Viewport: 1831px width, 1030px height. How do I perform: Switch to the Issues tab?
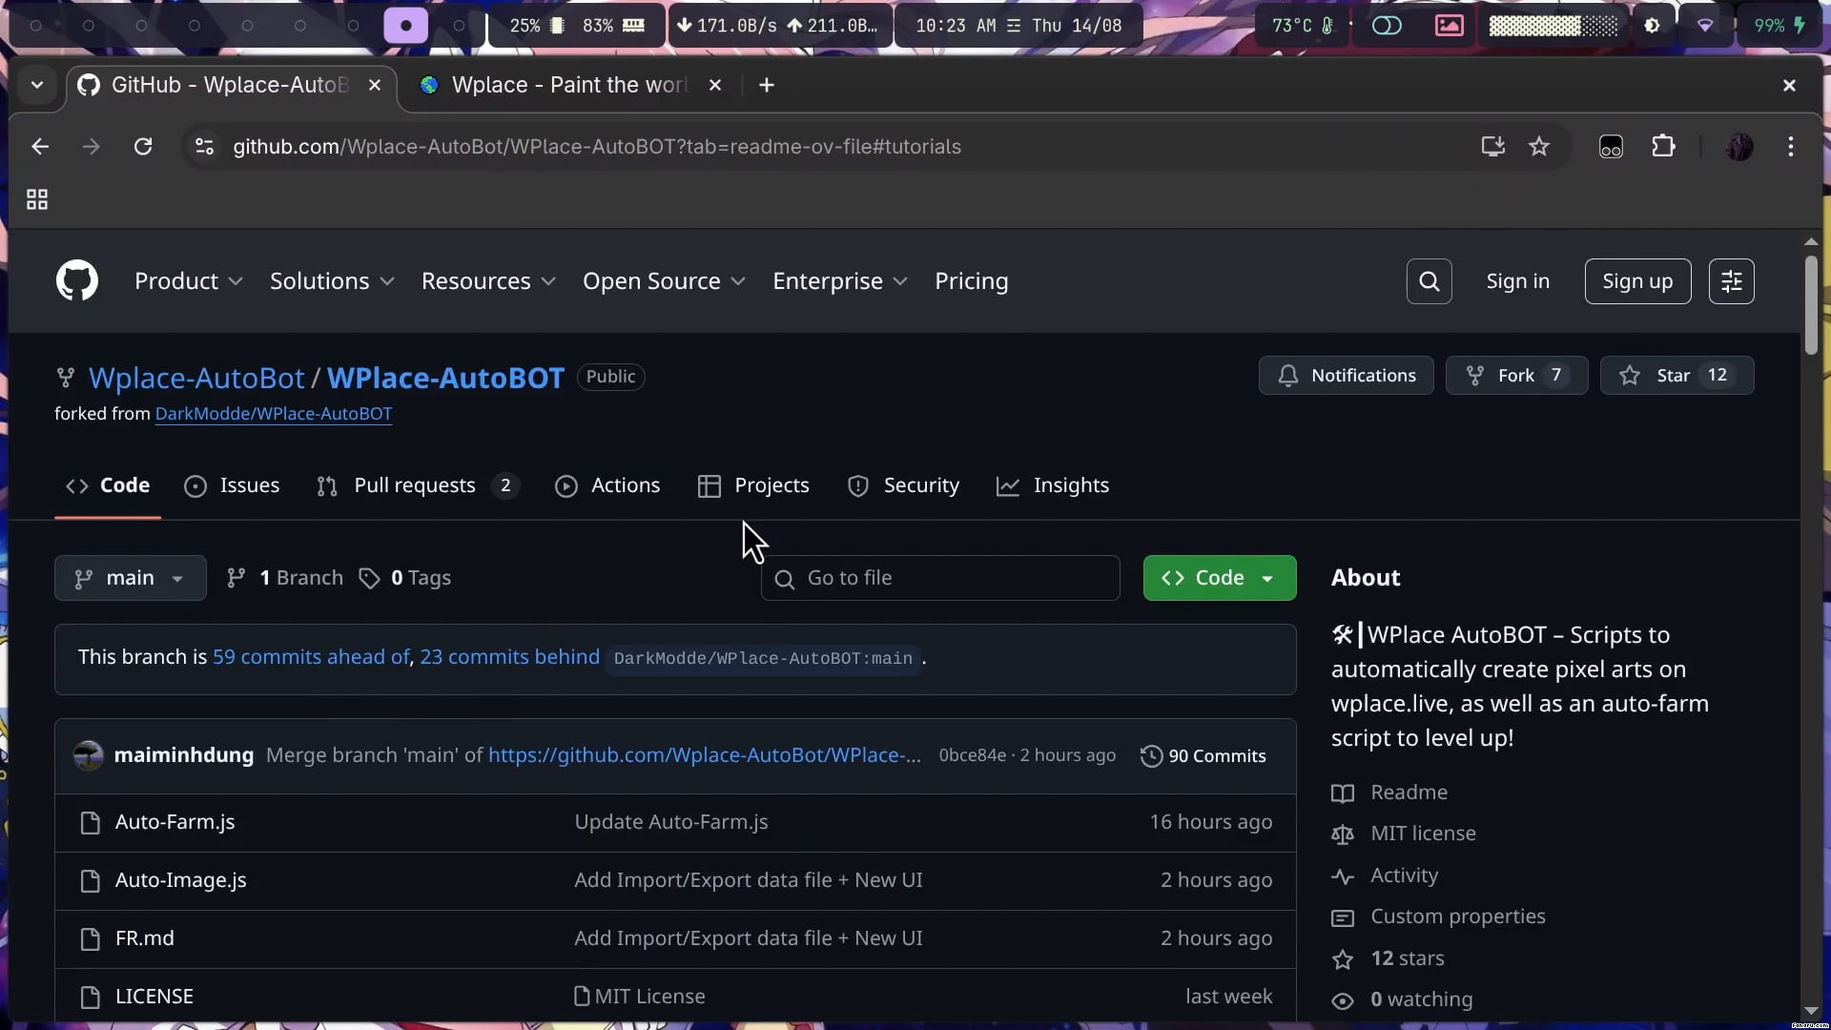click(x=232, y=485)
